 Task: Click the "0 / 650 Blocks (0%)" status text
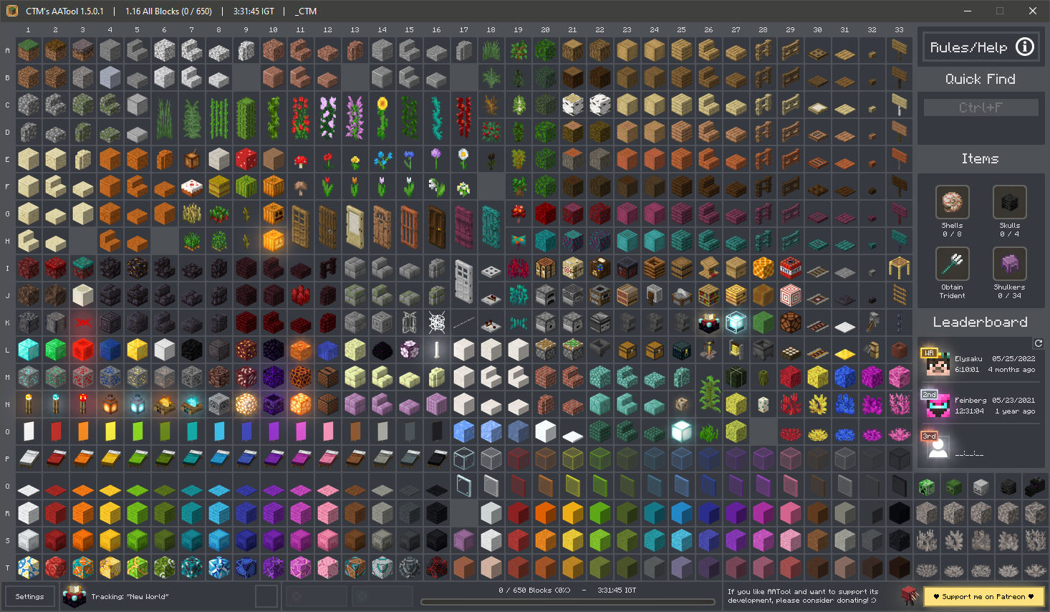click(534, 591)
